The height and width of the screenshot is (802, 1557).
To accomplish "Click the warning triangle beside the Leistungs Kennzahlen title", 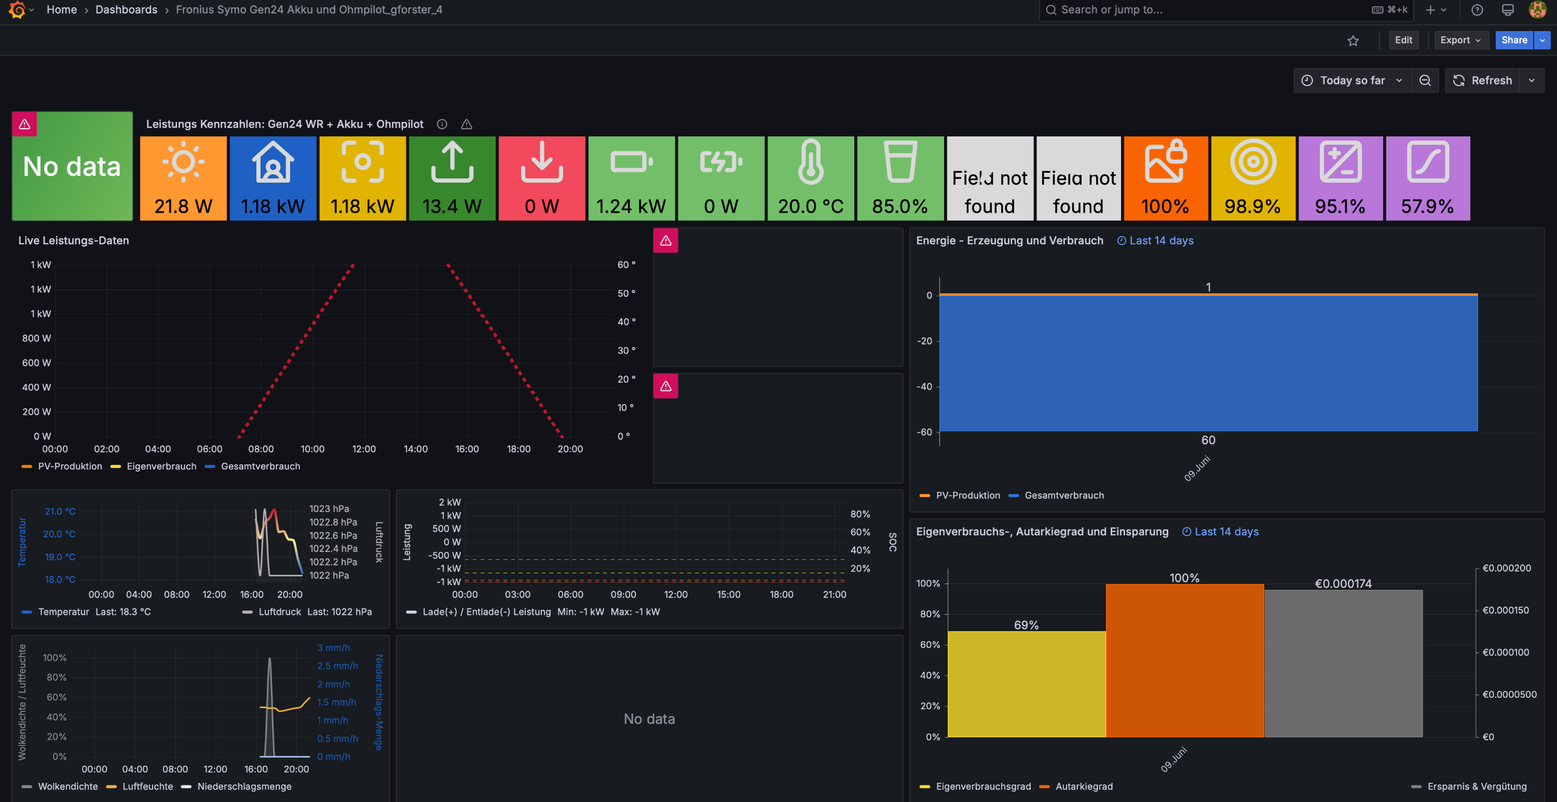I will point(467,124).
